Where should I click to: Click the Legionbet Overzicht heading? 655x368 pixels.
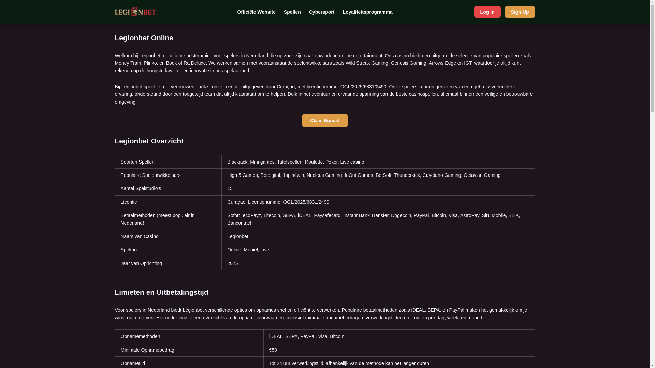pyautogui.click(x=149, y=141)
